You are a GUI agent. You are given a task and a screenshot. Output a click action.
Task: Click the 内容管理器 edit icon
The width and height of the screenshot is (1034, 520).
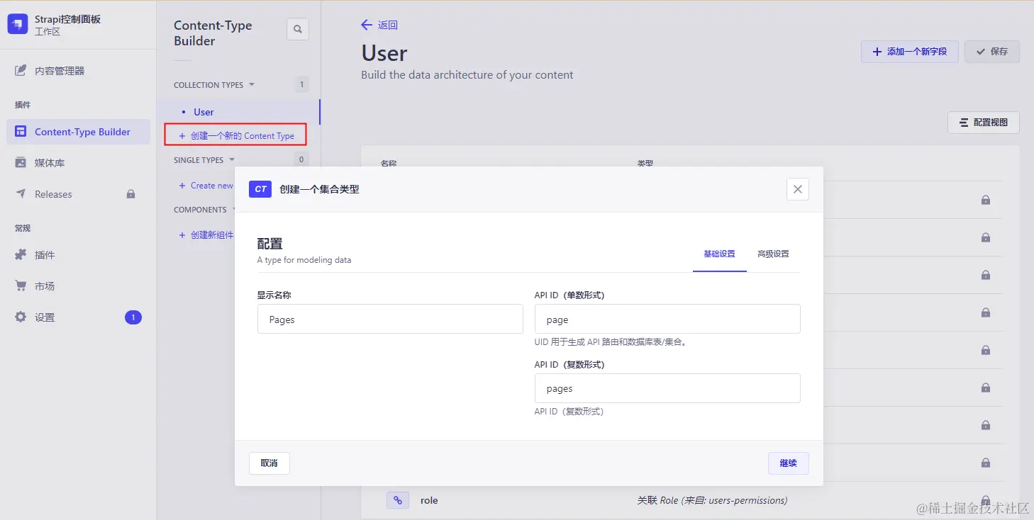[x=21, y=71]
